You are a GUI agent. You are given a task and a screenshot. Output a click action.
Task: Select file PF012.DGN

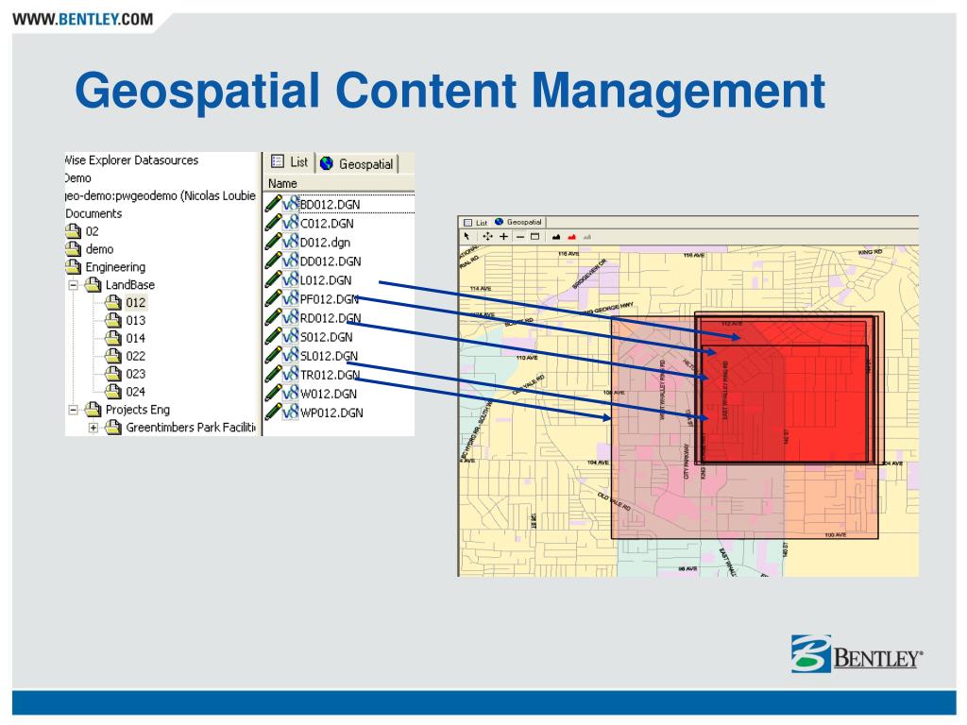[330, 299]
